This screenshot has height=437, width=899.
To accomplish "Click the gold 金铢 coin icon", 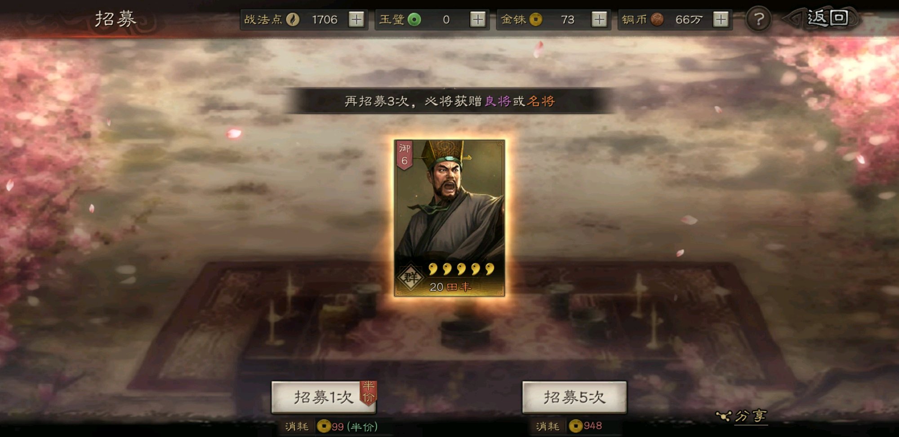I will (535, 20).
